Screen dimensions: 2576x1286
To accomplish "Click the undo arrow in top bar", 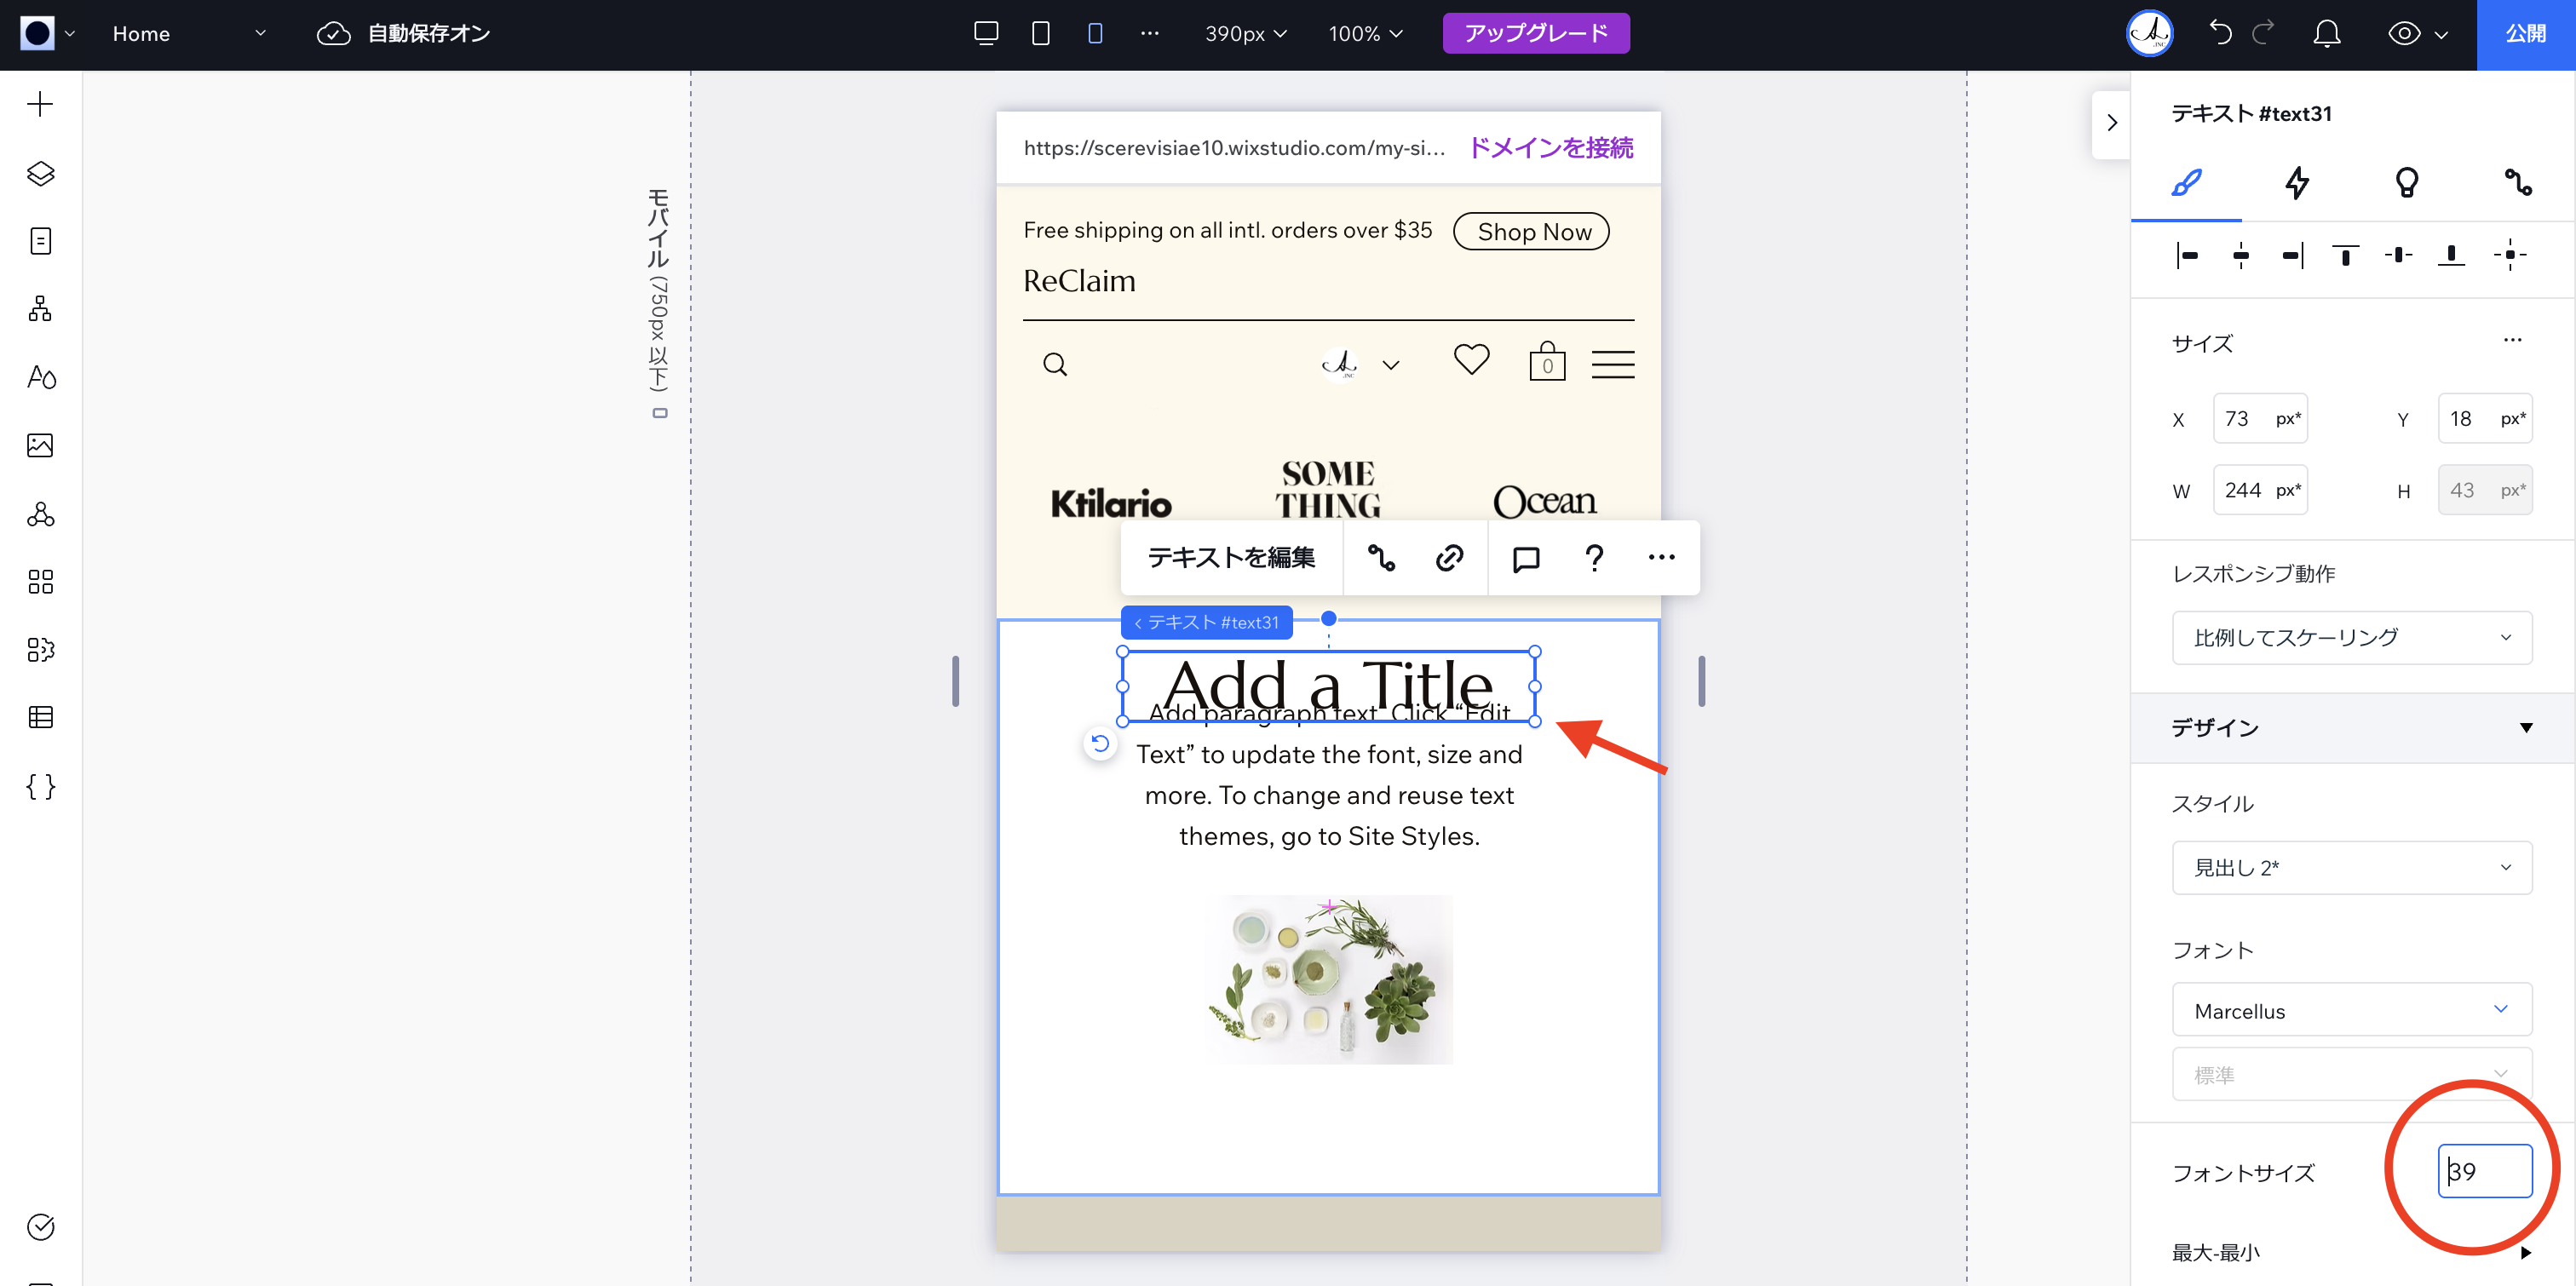I will (x=2220, y=33).
